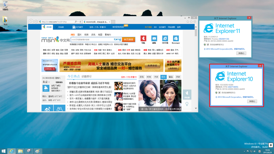Viewport: 274px width, 154px height.
Task: Click the 切换城市 link
Action: point(59,82)
